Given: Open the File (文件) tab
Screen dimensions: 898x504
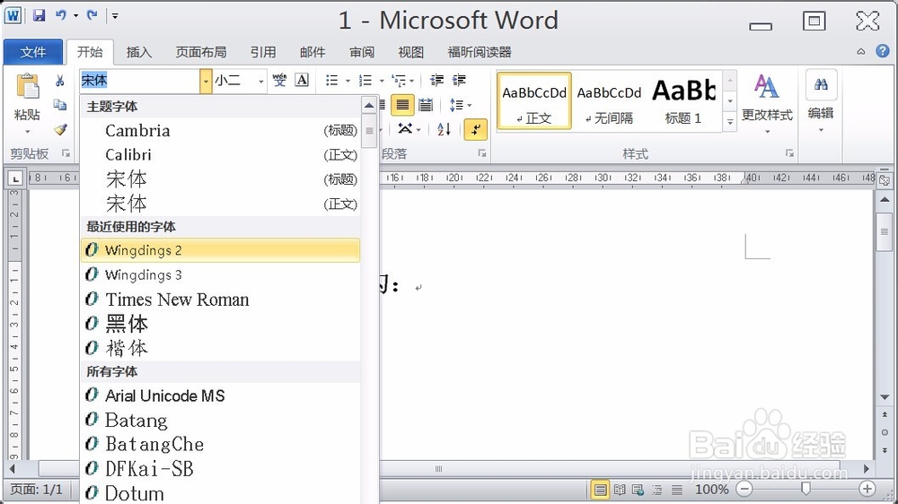Looking at the screenshot, I should (x=32, y=52).
